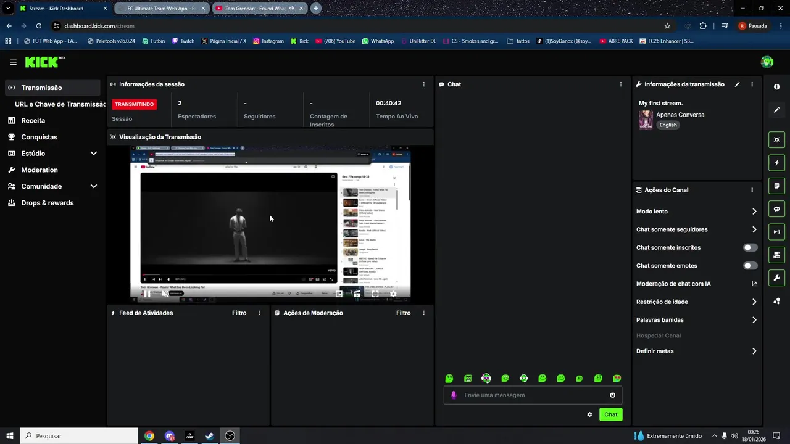This screenshot has width=790, height=444.
Task: Click the three-dots cluster icon in right sidebar
Action: pyautogui.click(x=776, y=301)
